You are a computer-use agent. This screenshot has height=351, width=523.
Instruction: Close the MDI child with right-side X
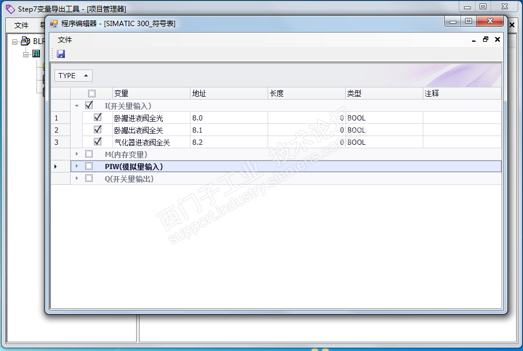512,25
